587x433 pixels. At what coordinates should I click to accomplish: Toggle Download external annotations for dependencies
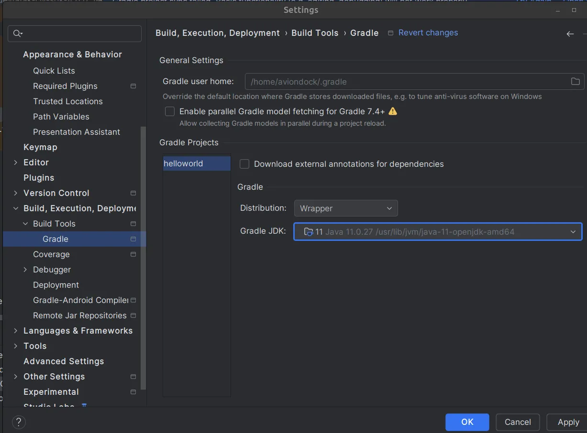click(x=244, y=164)
